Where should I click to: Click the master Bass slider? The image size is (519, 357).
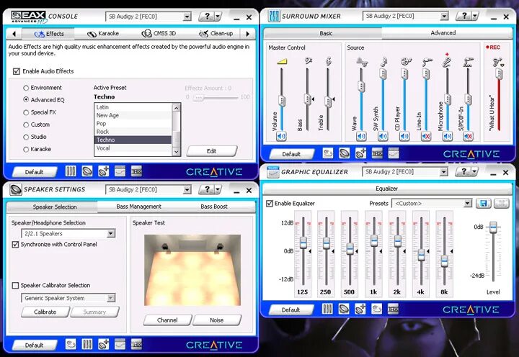pos(307,99)
